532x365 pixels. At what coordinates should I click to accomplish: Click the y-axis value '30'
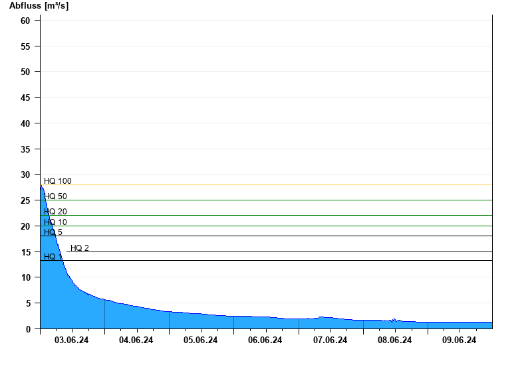[25, 175]
